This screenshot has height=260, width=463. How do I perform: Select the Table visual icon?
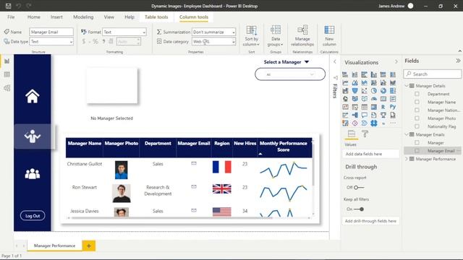click(x=365, y=107)
